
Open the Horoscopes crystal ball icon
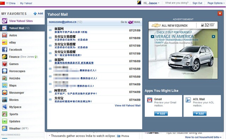(x=5, y=71)
